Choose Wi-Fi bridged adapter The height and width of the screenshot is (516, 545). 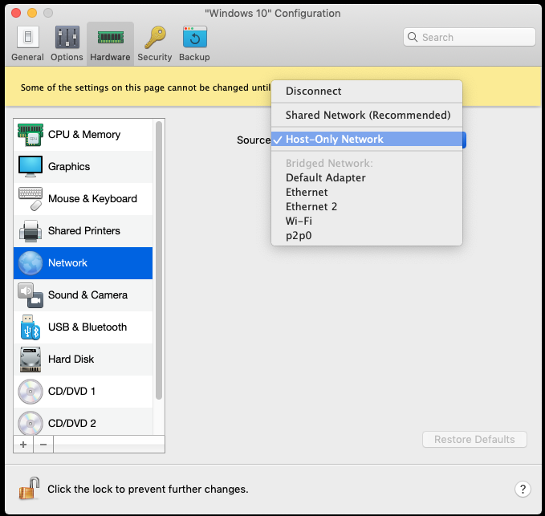pyautogui.click(x=367, y=221)
